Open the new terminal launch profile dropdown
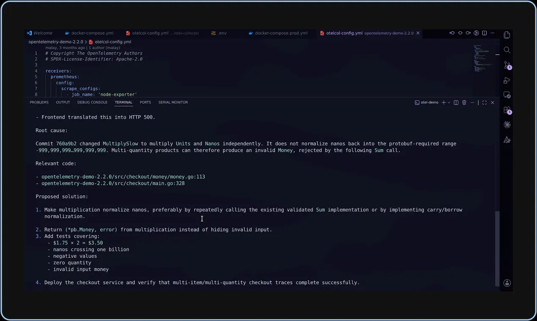 449,103
